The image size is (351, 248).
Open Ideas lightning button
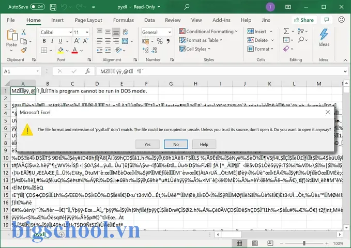point(324,37)
